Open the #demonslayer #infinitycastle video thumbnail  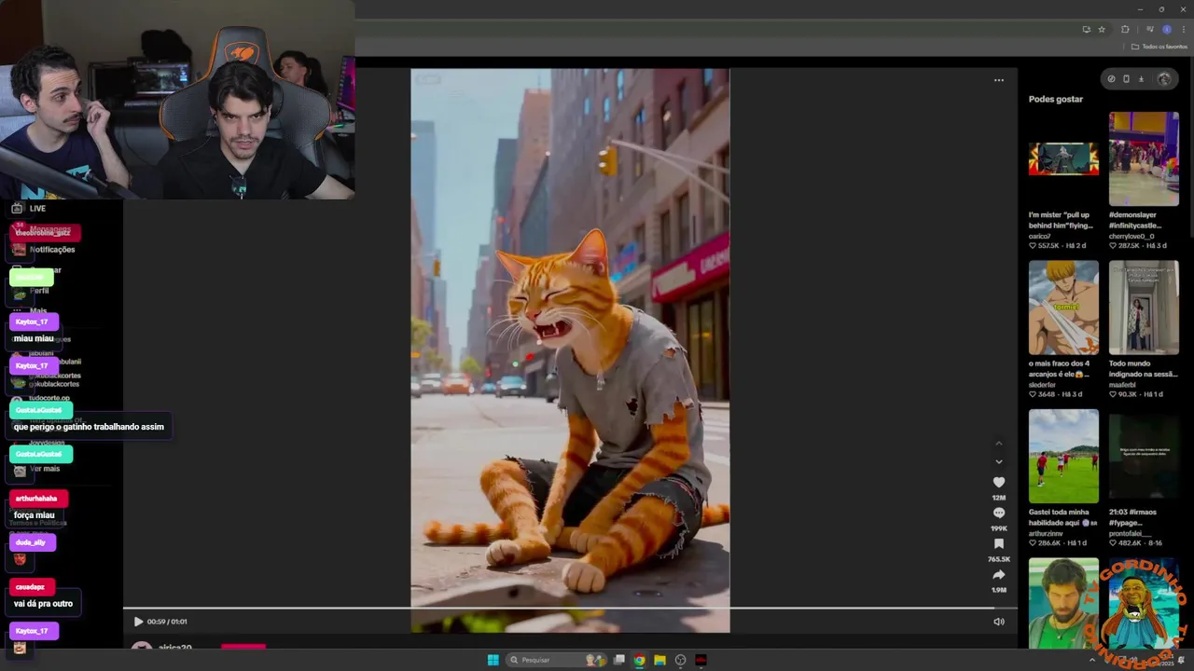click(x=1144, y=158)
